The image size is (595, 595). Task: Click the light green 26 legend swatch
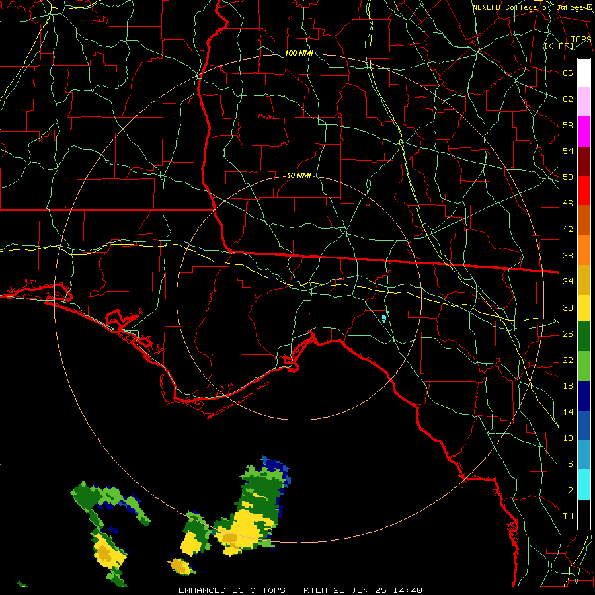584,366
